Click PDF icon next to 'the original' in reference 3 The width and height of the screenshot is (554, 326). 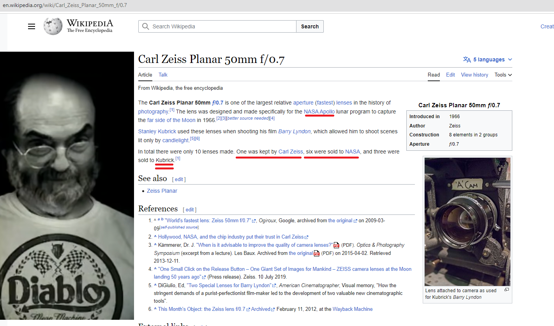tap(317, 253)
